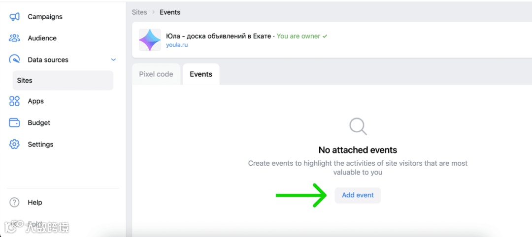Open the Sites item in sidebar
The width and height of the screenshot is (532, 237).
(25, 81)
